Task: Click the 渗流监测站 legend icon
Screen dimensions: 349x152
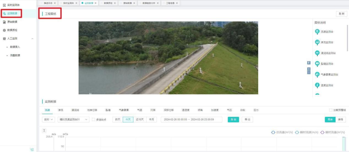Action: [317, 42]
